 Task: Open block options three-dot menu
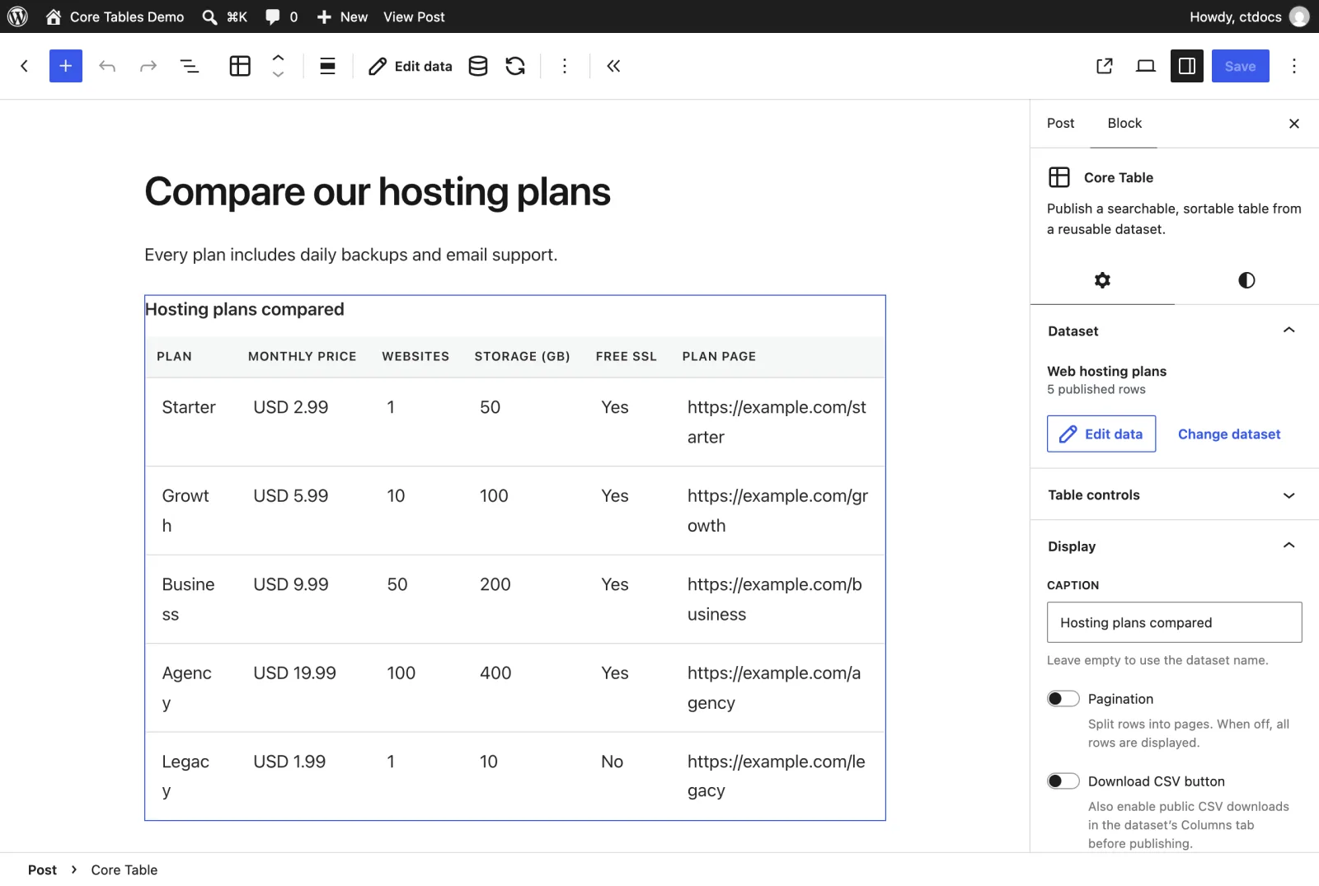[x=565, y=66]
